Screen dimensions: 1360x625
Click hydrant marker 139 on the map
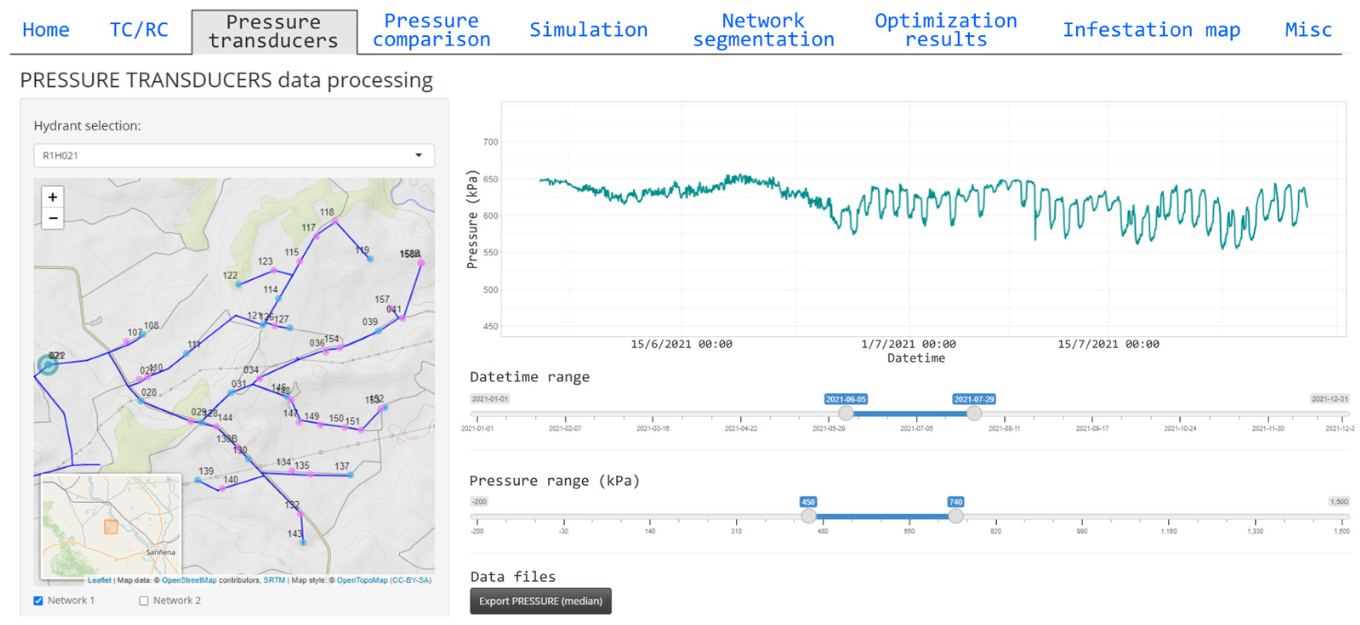pos(197,480)
